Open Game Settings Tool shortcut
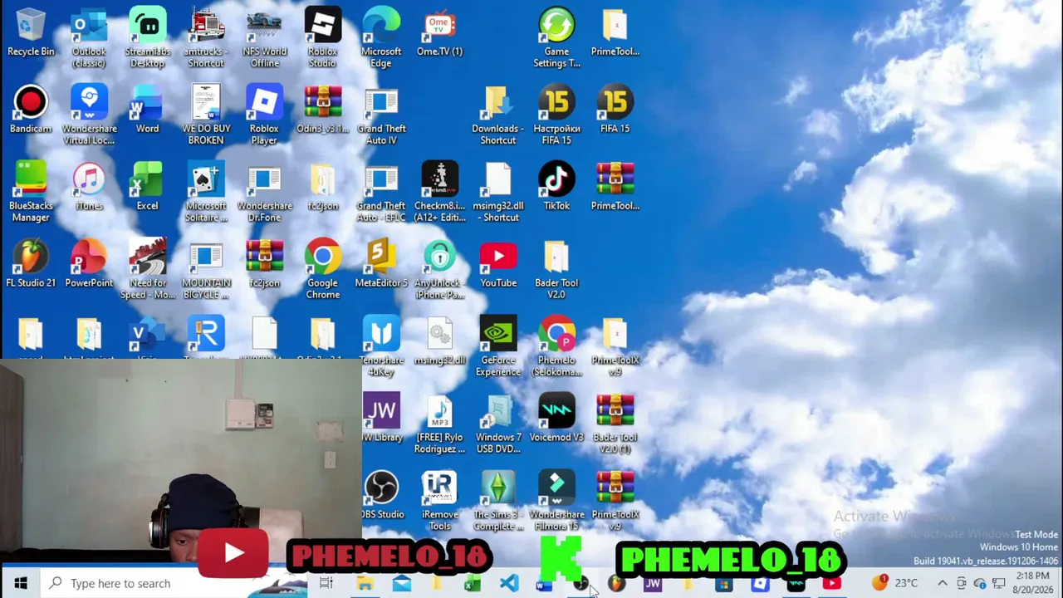Image resolution: width=1063 pixels, height=598 pixels. 556,39
